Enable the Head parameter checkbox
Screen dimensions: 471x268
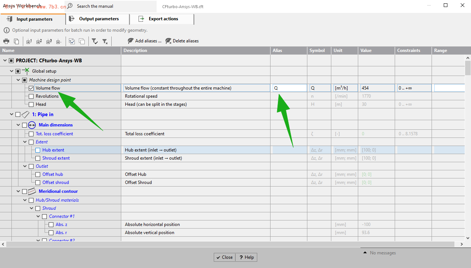point(31,104)
